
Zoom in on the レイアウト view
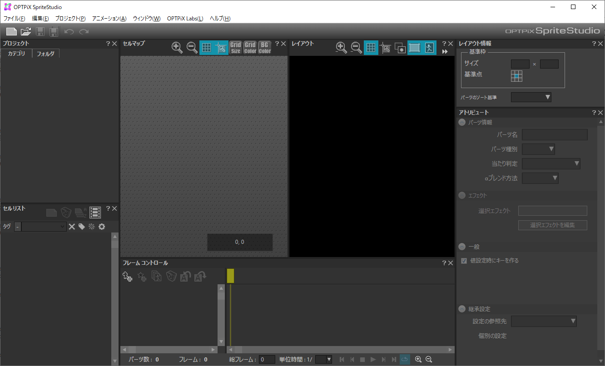tap(341, 47)
